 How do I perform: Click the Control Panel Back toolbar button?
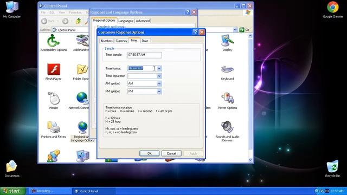[48, 21]
